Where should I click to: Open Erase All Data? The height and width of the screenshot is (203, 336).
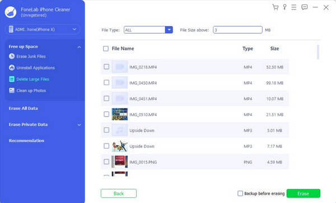coord(23,108)
